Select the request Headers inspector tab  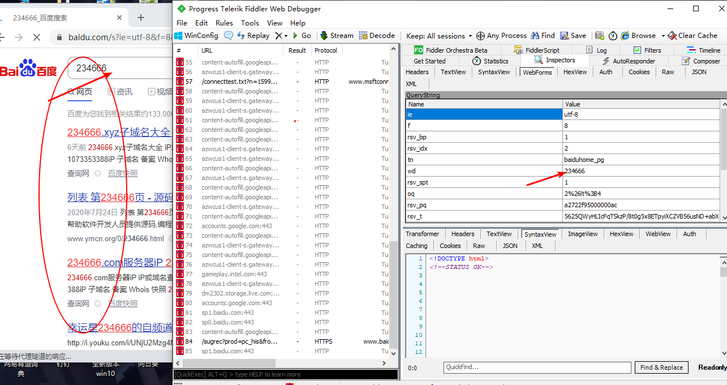(417, 72)
